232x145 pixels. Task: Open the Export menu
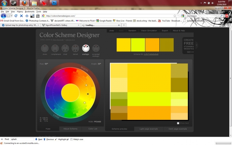point(165,31)
